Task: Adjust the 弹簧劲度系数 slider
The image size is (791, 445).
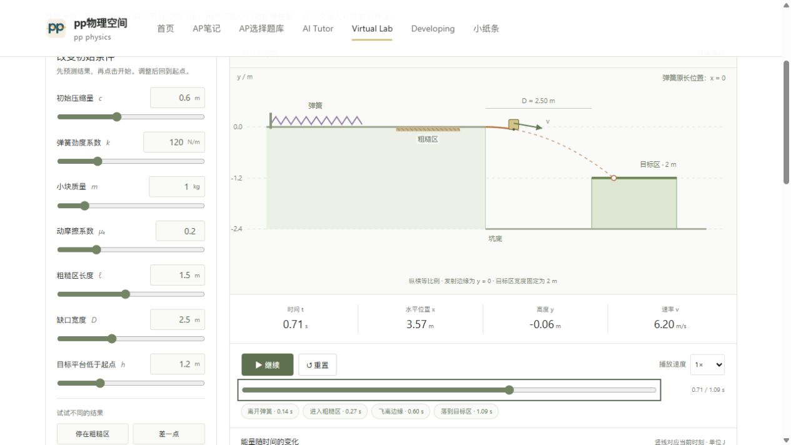Action: pos(131,161)
